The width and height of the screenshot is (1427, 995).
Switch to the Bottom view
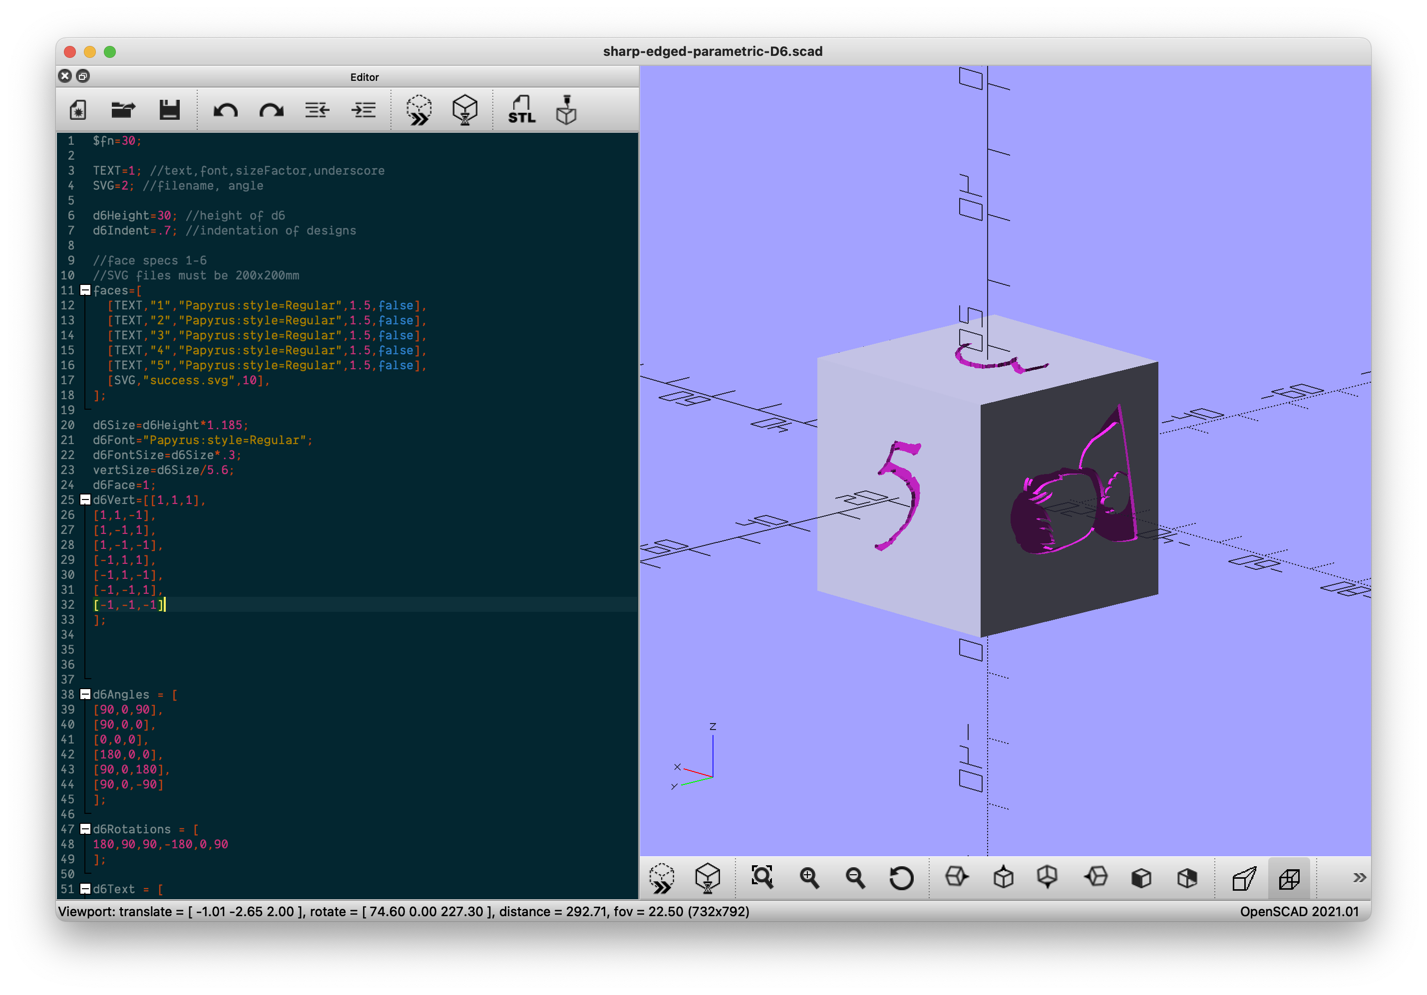point(1048,878)
